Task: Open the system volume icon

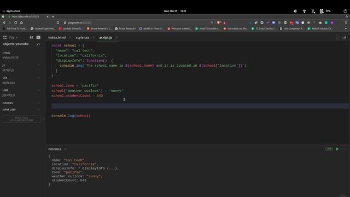Action: 295,11
